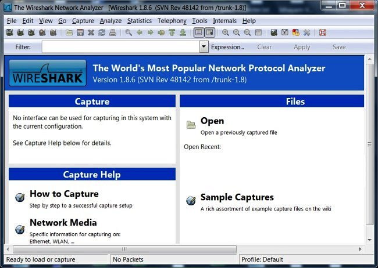Go to specific packet number icon
Image resolution: width=378 pixels, height=268 pixels.
click(x=161, y=32)
